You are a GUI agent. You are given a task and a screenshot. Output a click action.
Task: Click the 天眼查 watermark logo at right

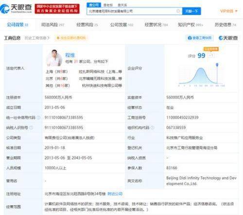pos(228,38)
